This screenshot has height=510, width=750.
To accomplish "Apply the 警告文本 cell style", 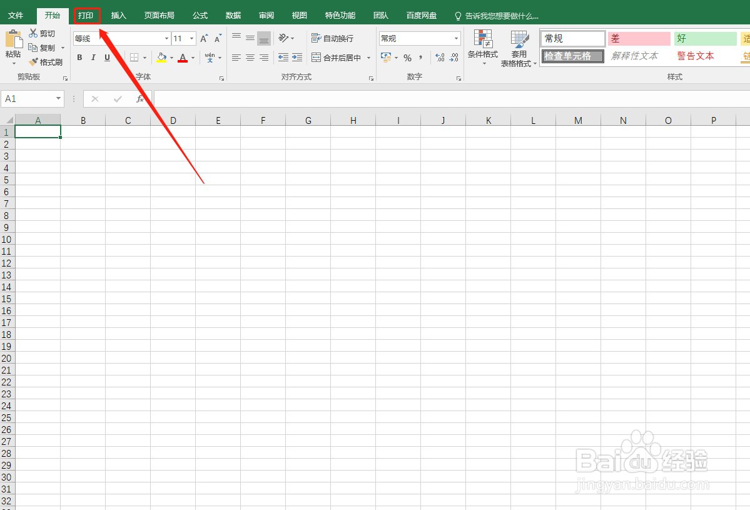I will click(705, 56).
